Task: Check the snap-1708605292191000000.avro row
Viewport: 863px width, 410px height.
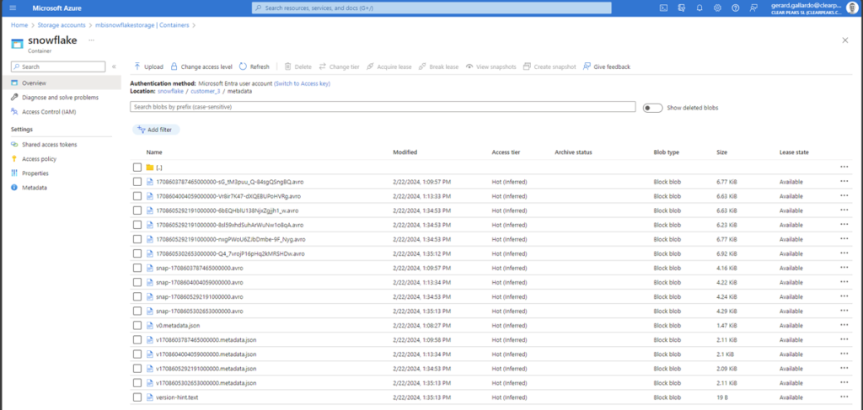Action: coord(137,297)
